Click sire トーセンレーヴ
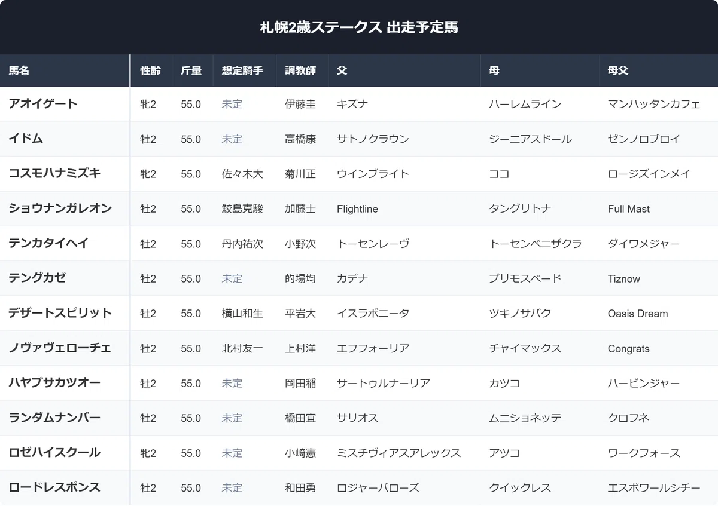Viewport: 718px width, 506px height. (373, 244)
